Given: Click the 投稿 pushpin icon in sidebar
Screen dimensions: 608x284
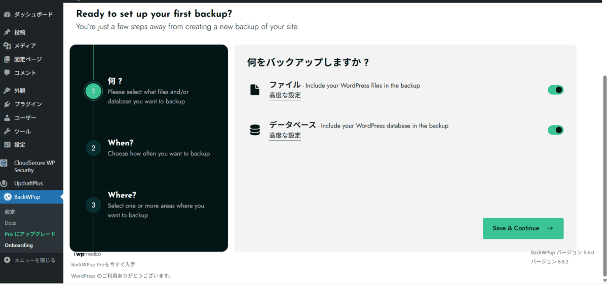Looking at the screenshot, I should click(7, 32).
